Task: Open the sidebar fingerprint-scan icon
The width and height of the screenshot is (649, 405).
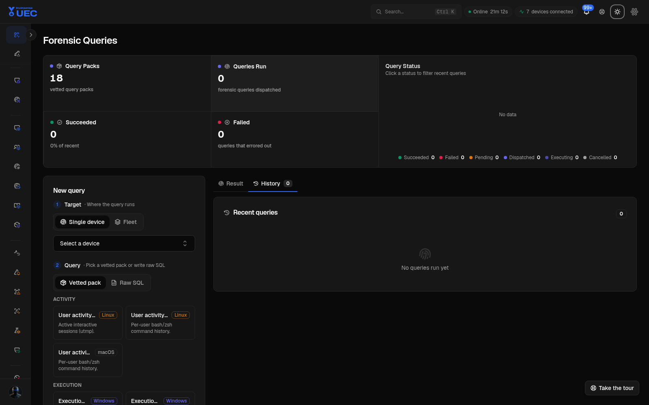Action: pos(17,100)
